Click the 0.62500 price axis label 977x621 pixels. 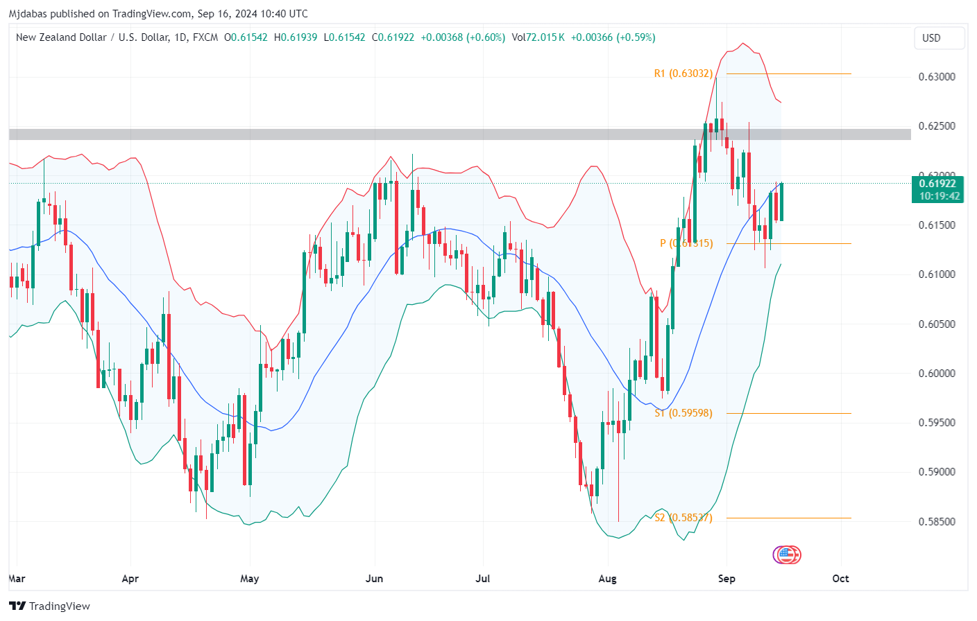coord(937,126)
